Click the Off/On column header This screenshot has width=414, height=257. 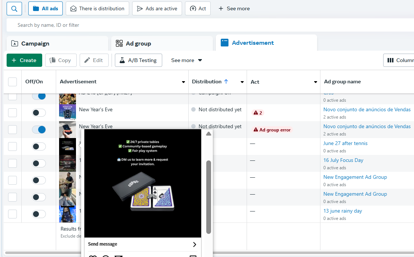coord(34,82)
